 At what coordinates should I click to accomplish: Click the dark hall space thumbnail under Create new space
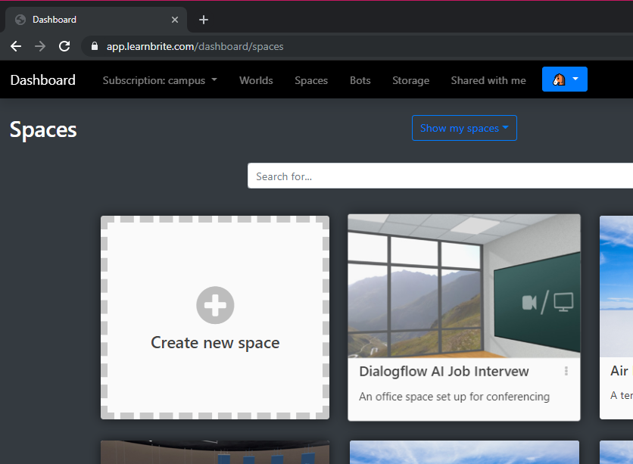point(215,453)
